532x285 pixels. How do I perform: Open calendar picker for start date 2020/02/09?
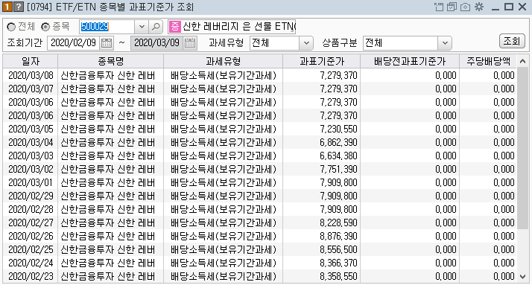(x=107, y=42)
